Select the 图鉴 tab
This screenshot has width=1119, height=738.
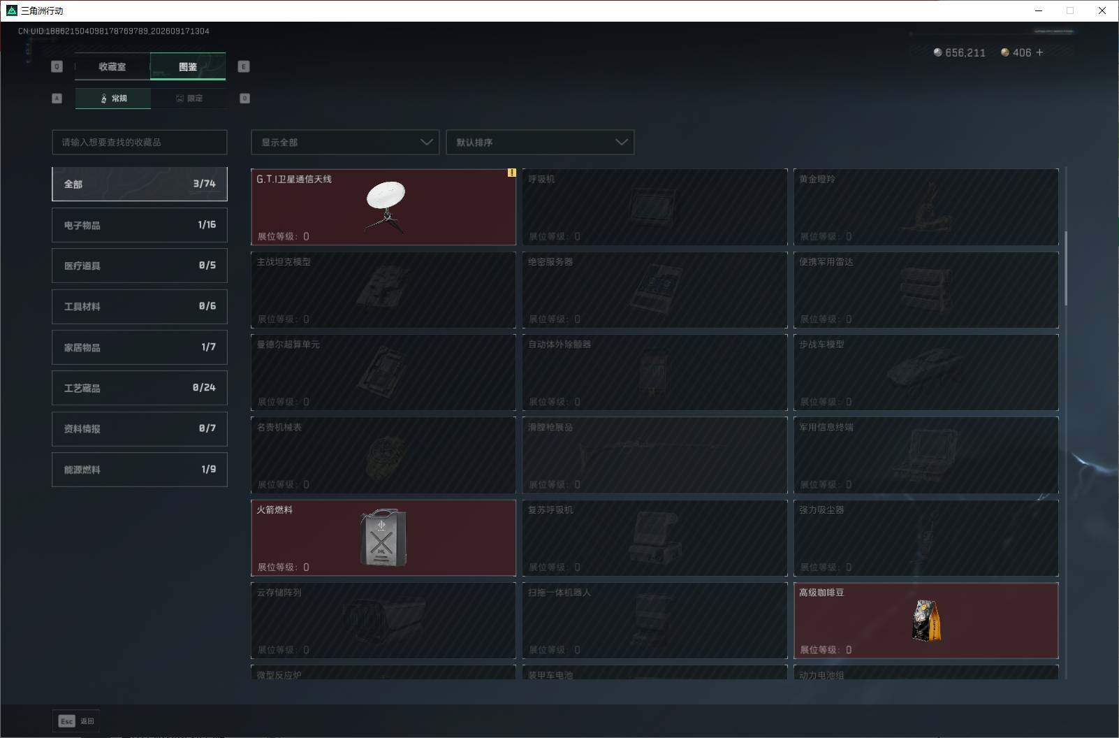coord(188,66)
